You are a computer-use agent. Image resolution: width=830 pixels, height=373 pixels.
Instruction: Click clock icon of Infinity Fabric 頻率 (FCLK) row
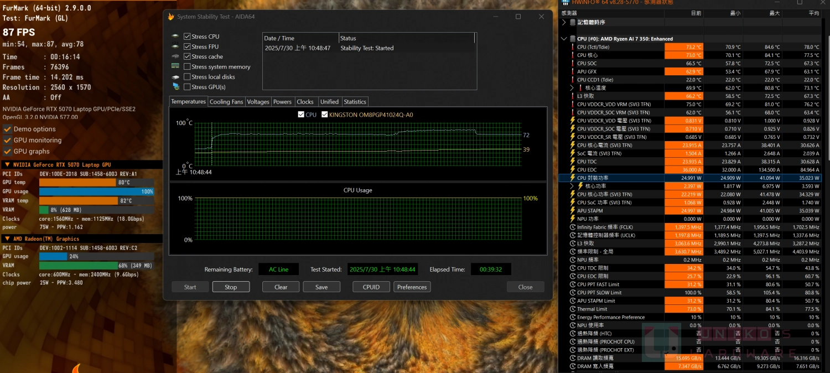(x=573, y=227)
